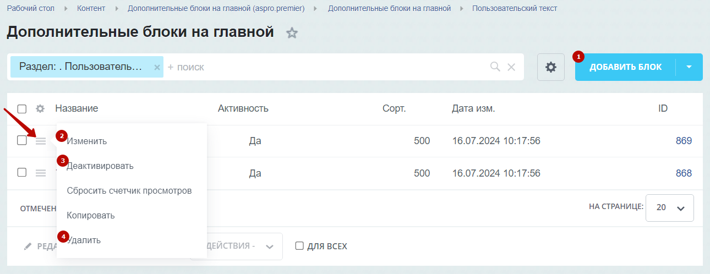Open hamburger menu of the second row

[x=41, y=173]
